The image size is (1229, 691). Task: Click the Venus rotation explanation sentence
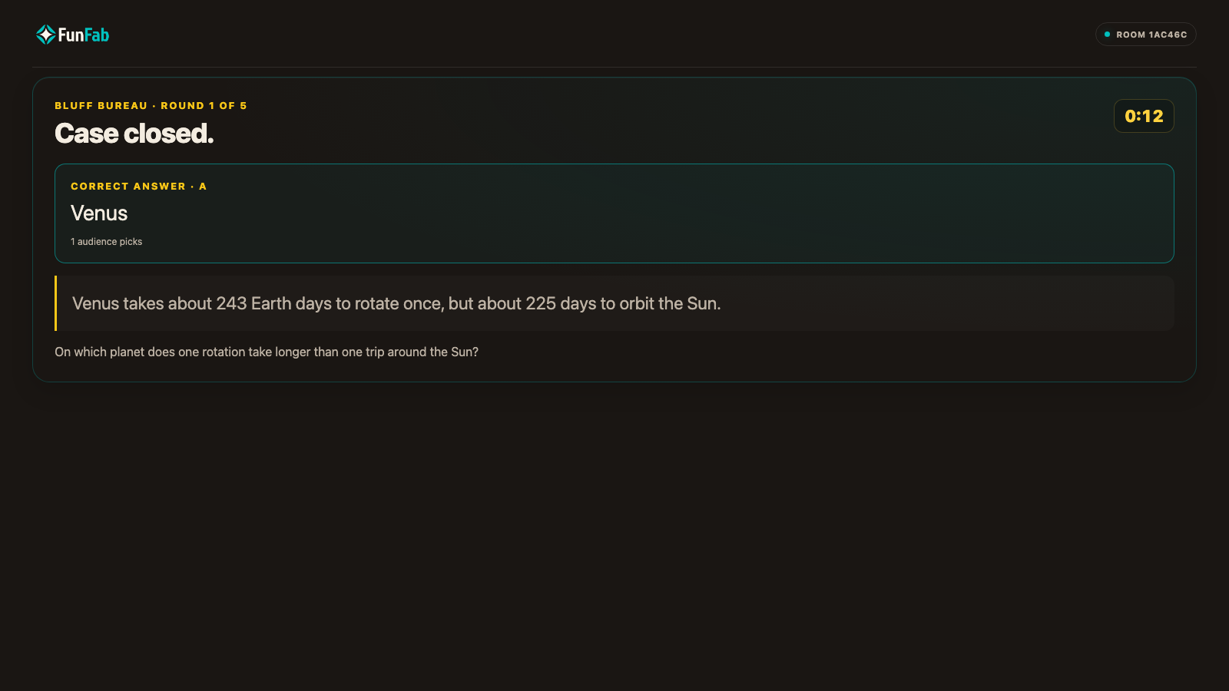click(396, 303)
